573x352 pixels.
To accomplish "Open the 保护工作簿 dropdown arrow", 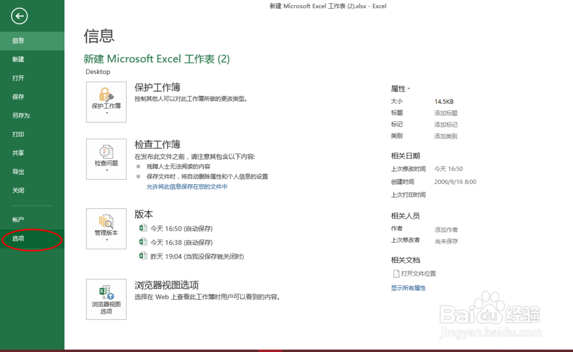I will [x=106, y=113].
